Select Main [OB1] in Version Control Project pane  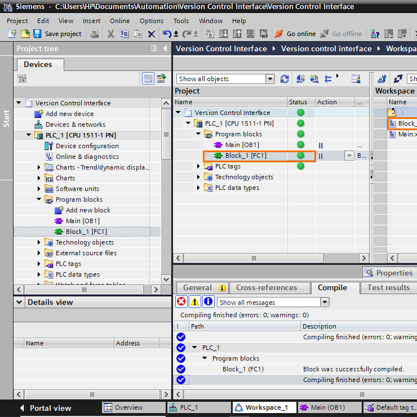242,145
